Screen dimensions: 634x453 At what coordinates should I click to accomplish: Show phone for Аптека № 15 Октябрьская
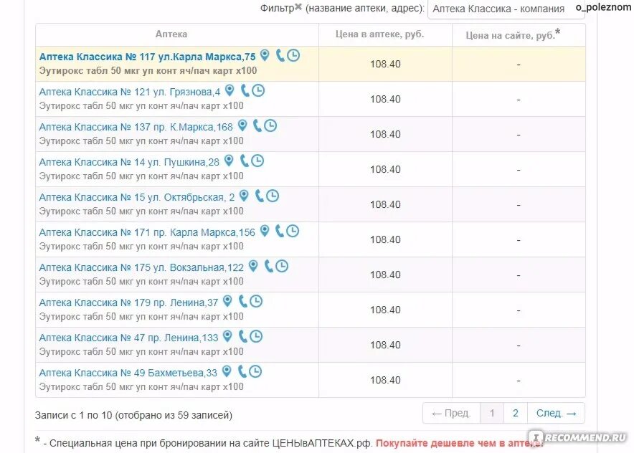click(x=259, y=196)
